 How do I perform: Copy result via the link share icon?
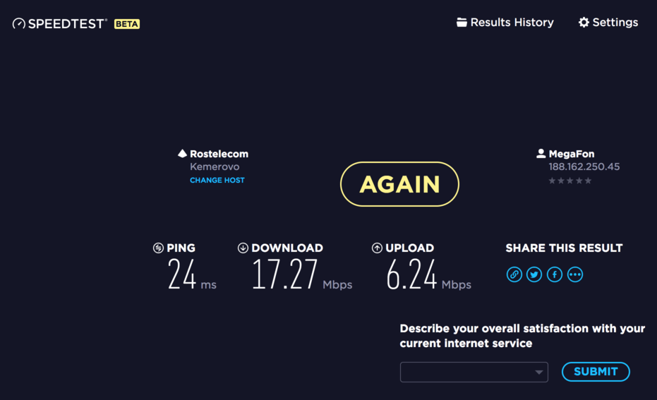(514, 274)
